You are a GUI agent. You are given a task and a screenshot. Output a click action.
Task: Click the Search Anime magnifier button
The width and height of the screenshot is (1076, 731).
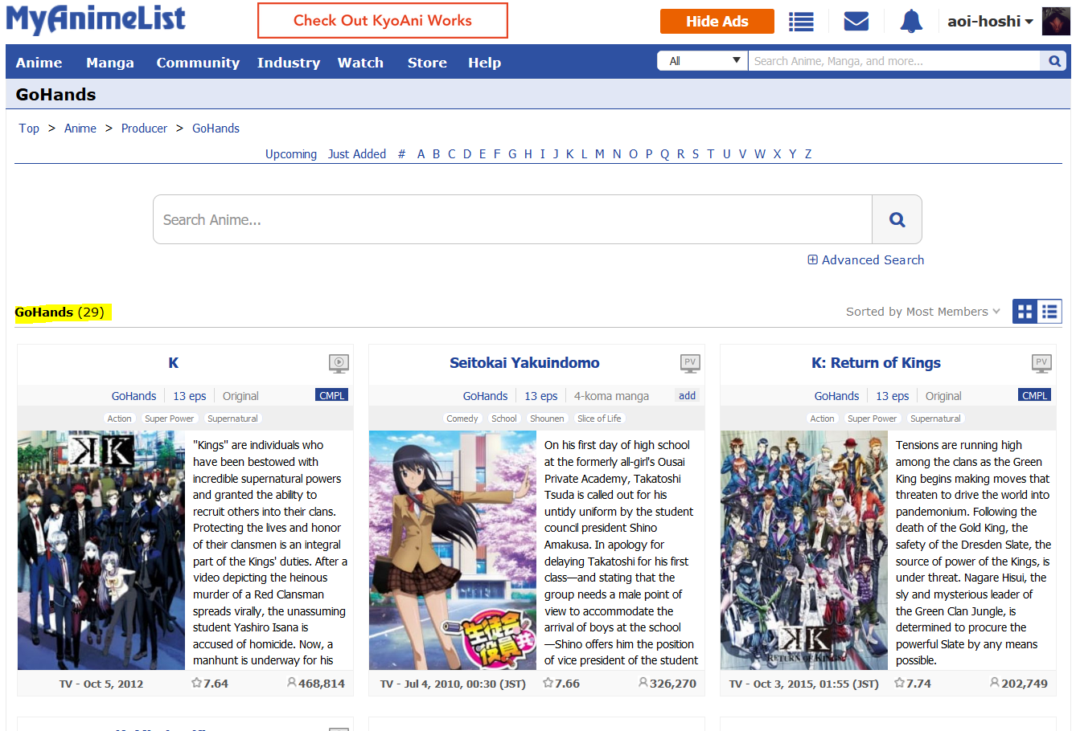pyautogui.click(x=897, y=219)
